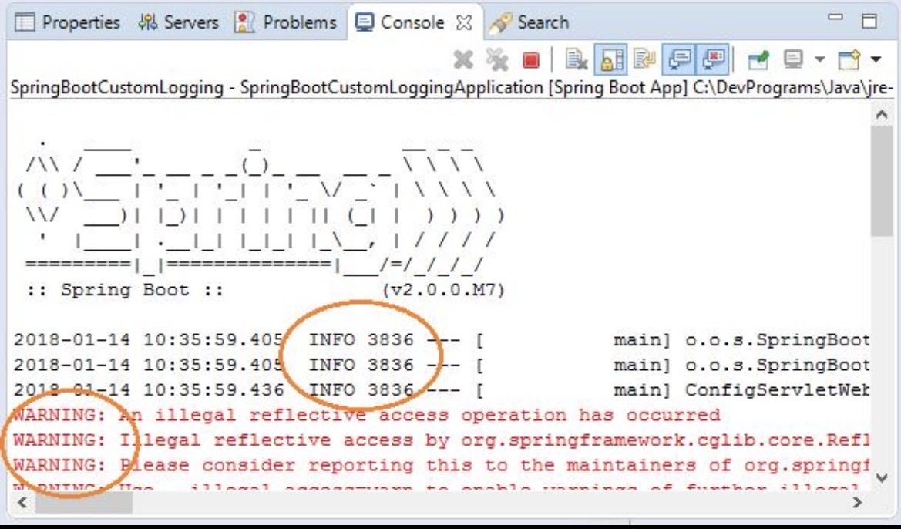Toggle Scroll Lock on the console
This screenshot has width=901, height=529.
coord(610,59)
